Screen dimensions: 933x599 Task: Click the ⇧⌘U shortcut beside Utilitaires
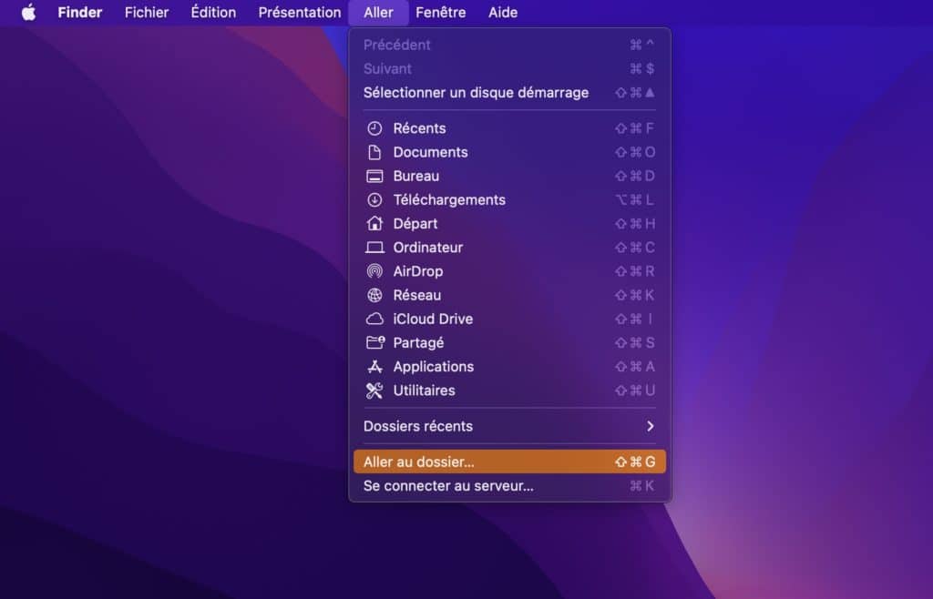pos(635,391)
